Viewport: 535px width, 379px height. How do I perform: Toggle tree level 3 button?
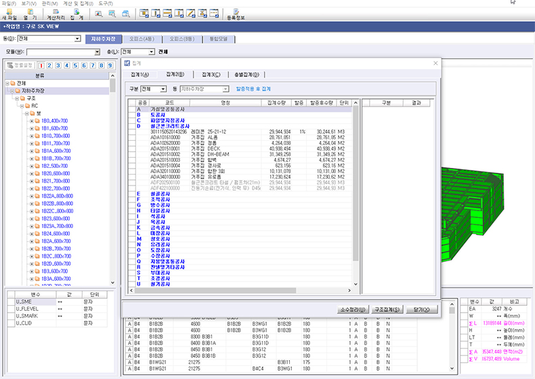coord(58,66)
